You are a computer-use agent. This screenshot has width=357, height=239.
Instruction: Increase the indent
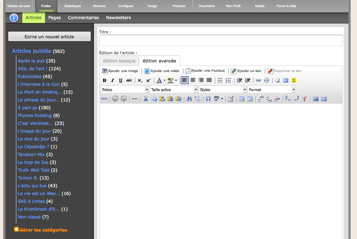247,80
